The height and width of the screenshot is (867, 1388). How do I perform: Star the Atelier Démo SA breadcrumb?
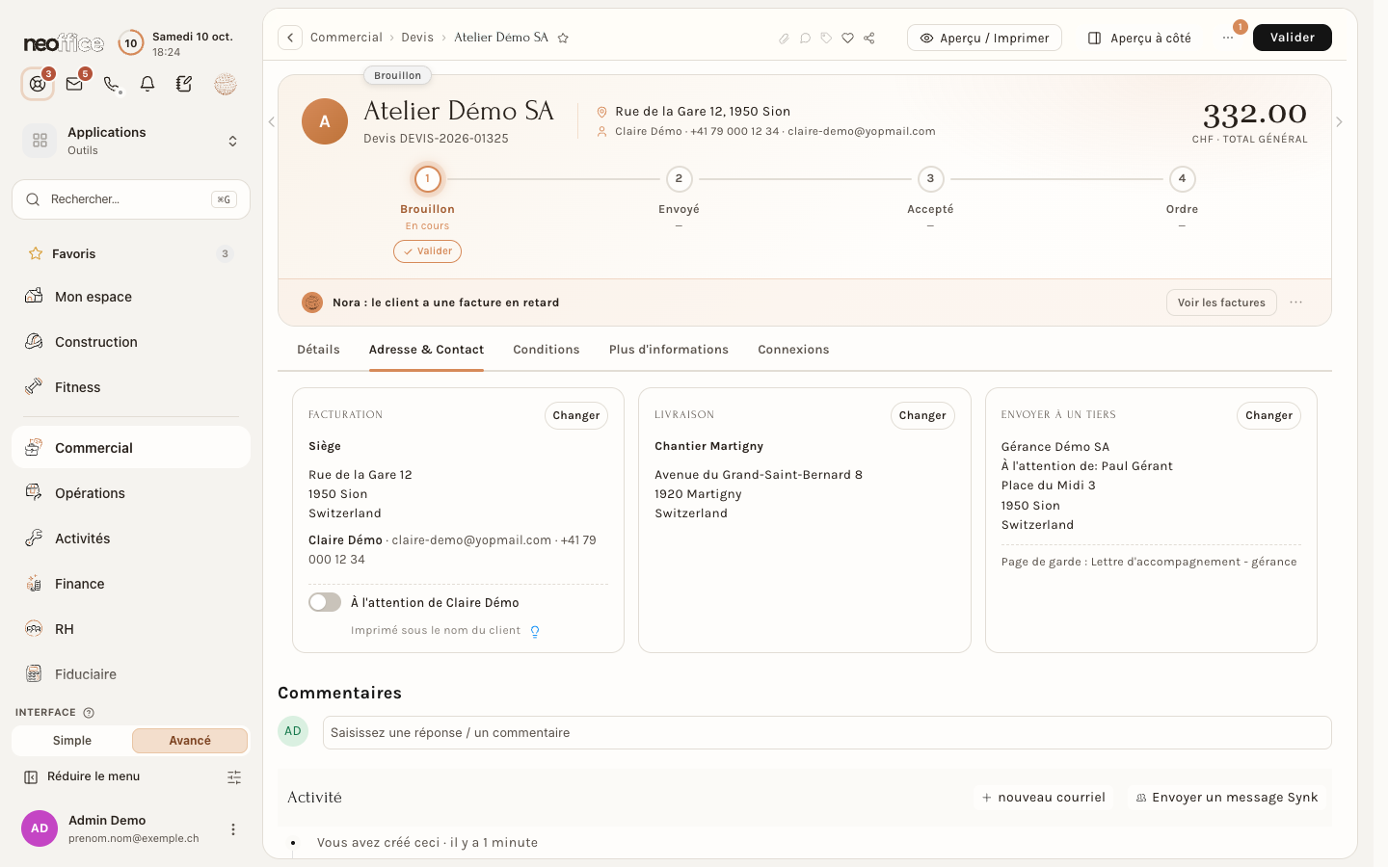(x=563, y=38)
